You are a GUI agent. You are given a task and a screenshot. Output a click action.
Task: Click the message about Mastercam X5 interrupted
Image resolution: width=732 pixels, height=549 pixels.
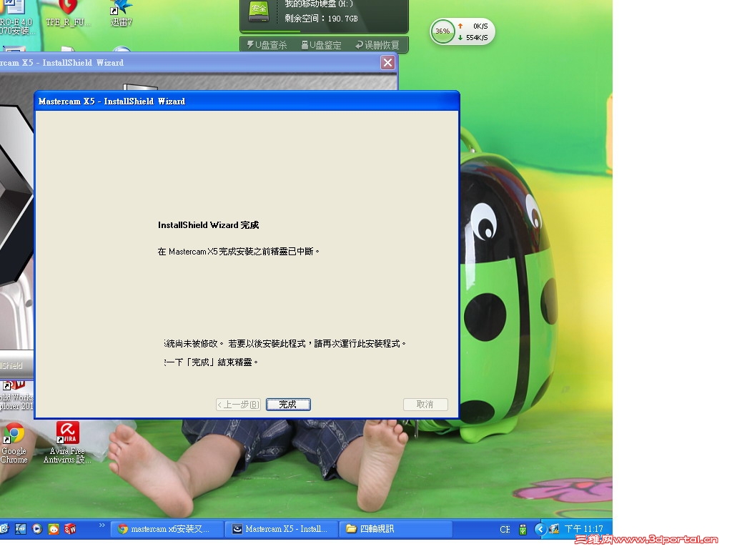click(239, 252)
